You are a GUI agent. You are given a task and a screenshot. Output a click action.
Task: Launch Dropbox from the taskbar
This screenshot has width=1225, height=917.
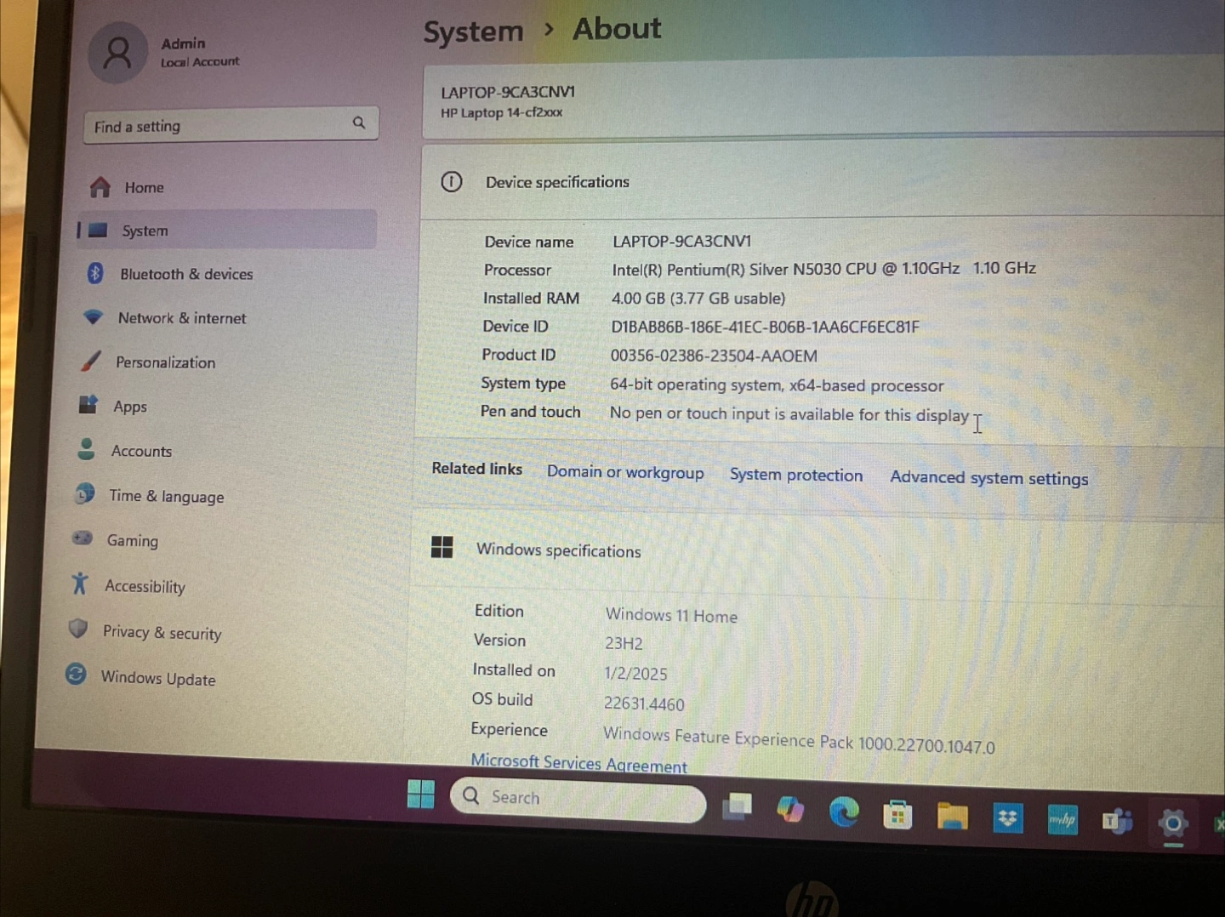pos(1008,819)
